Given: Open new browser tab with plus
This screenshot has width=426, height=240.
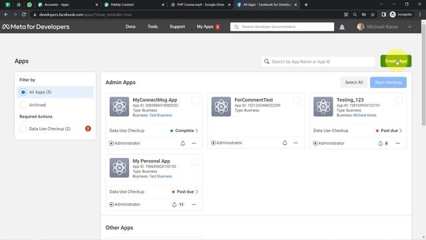Looking at the screenshot, I should (306, 5).
